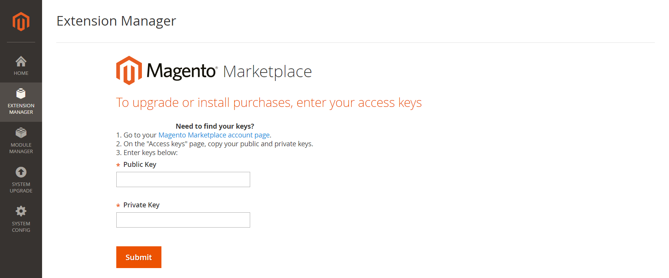
Task: Choose the SYSTEM UPGRADE sidebar label
Action: 21,187
